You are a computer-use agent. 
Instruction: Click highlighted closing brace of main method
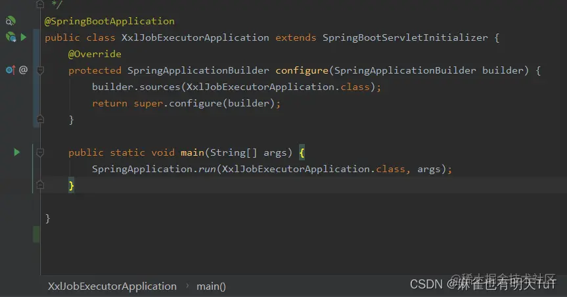pos(71,185)
